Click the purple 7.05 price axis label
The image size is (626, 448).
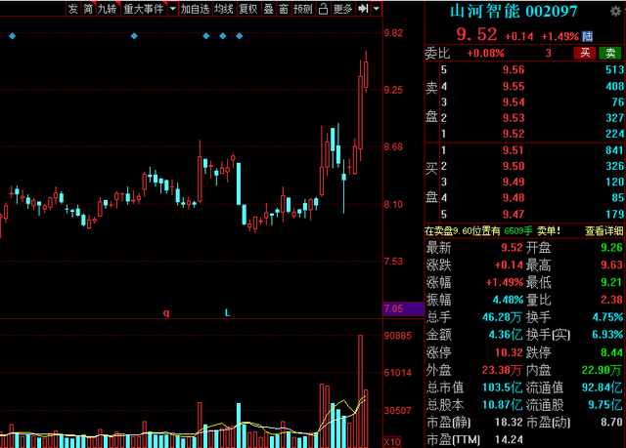[x=403, y=309]
